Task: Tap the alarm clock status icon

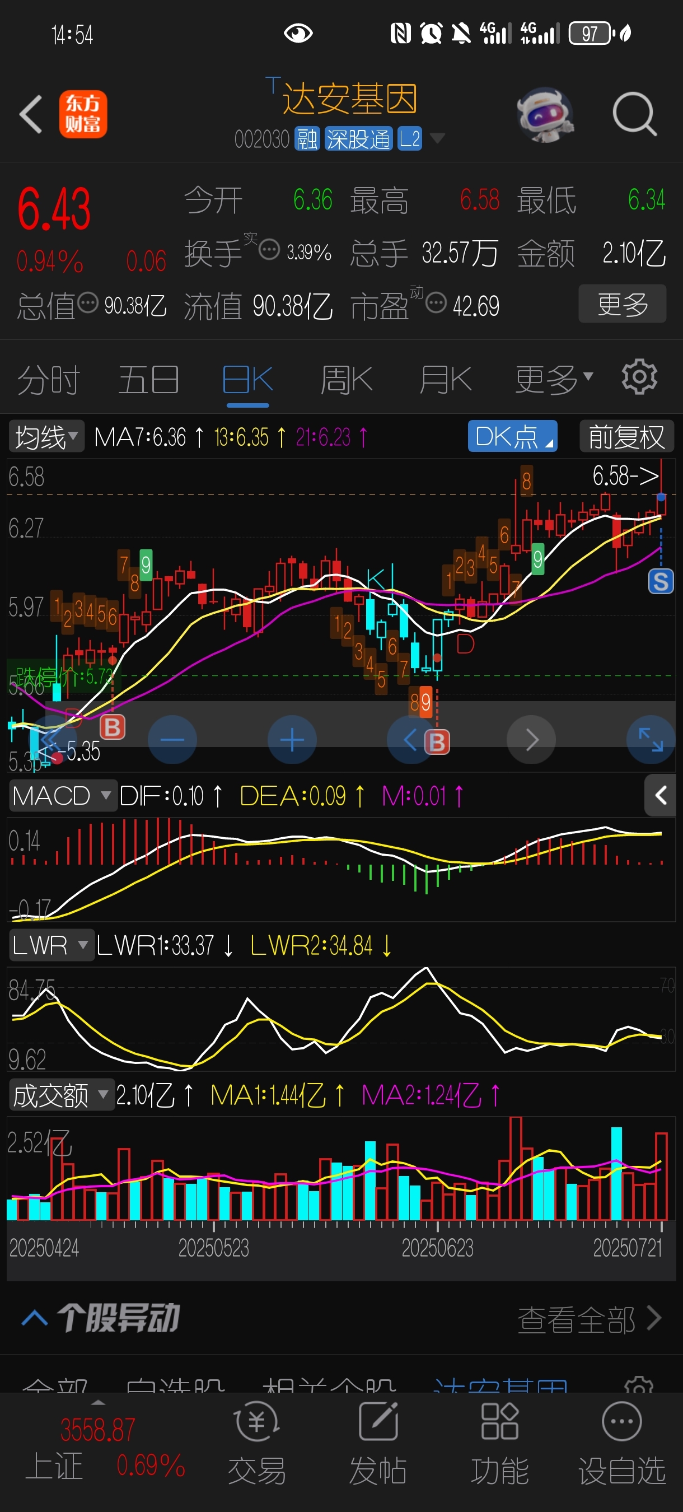Action: click(x=431, y=33)
